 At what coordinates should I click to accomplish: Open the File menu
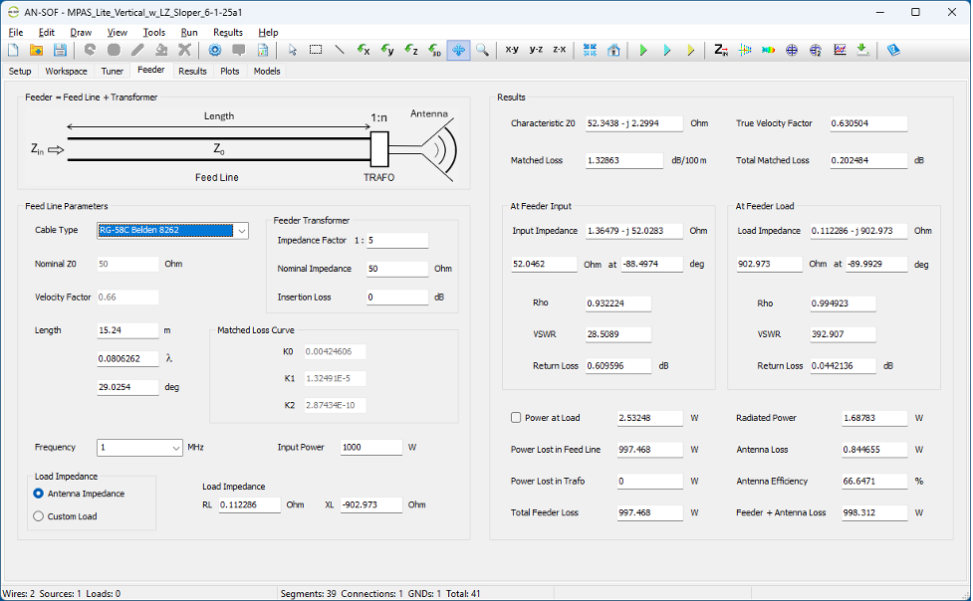(x=16, y=32)
